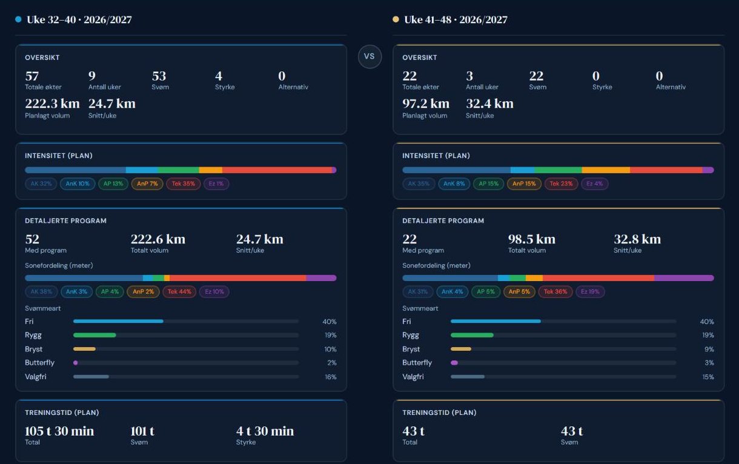Image resolution: width=739 pixels, height=464 pixels.
Task: Click the Ez 10% zone chip
Action: click(214, 291)
